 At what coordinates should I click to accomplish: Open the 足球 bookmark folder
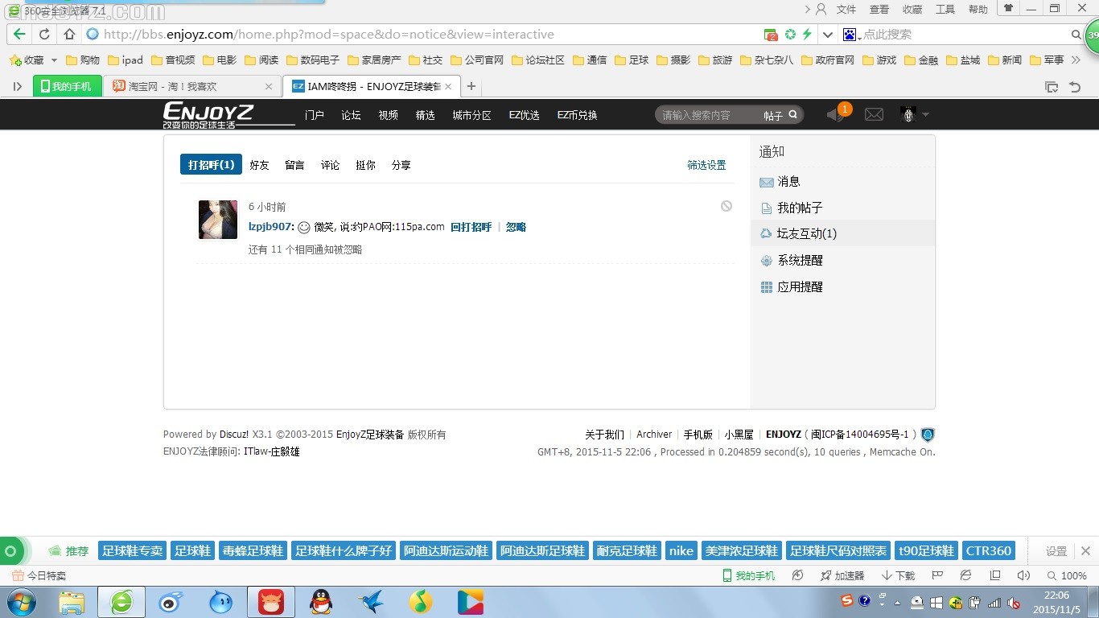[x=630, y=60]
